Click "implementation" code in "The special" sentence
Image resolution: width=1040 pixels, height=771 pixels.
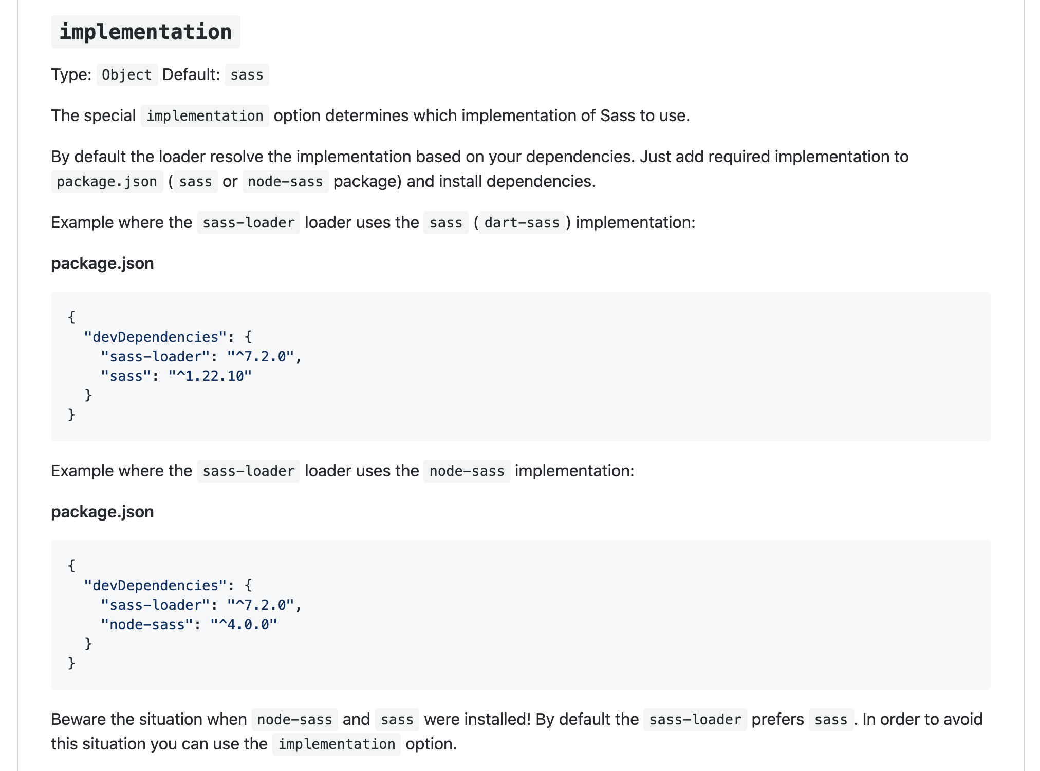[205, 116]
